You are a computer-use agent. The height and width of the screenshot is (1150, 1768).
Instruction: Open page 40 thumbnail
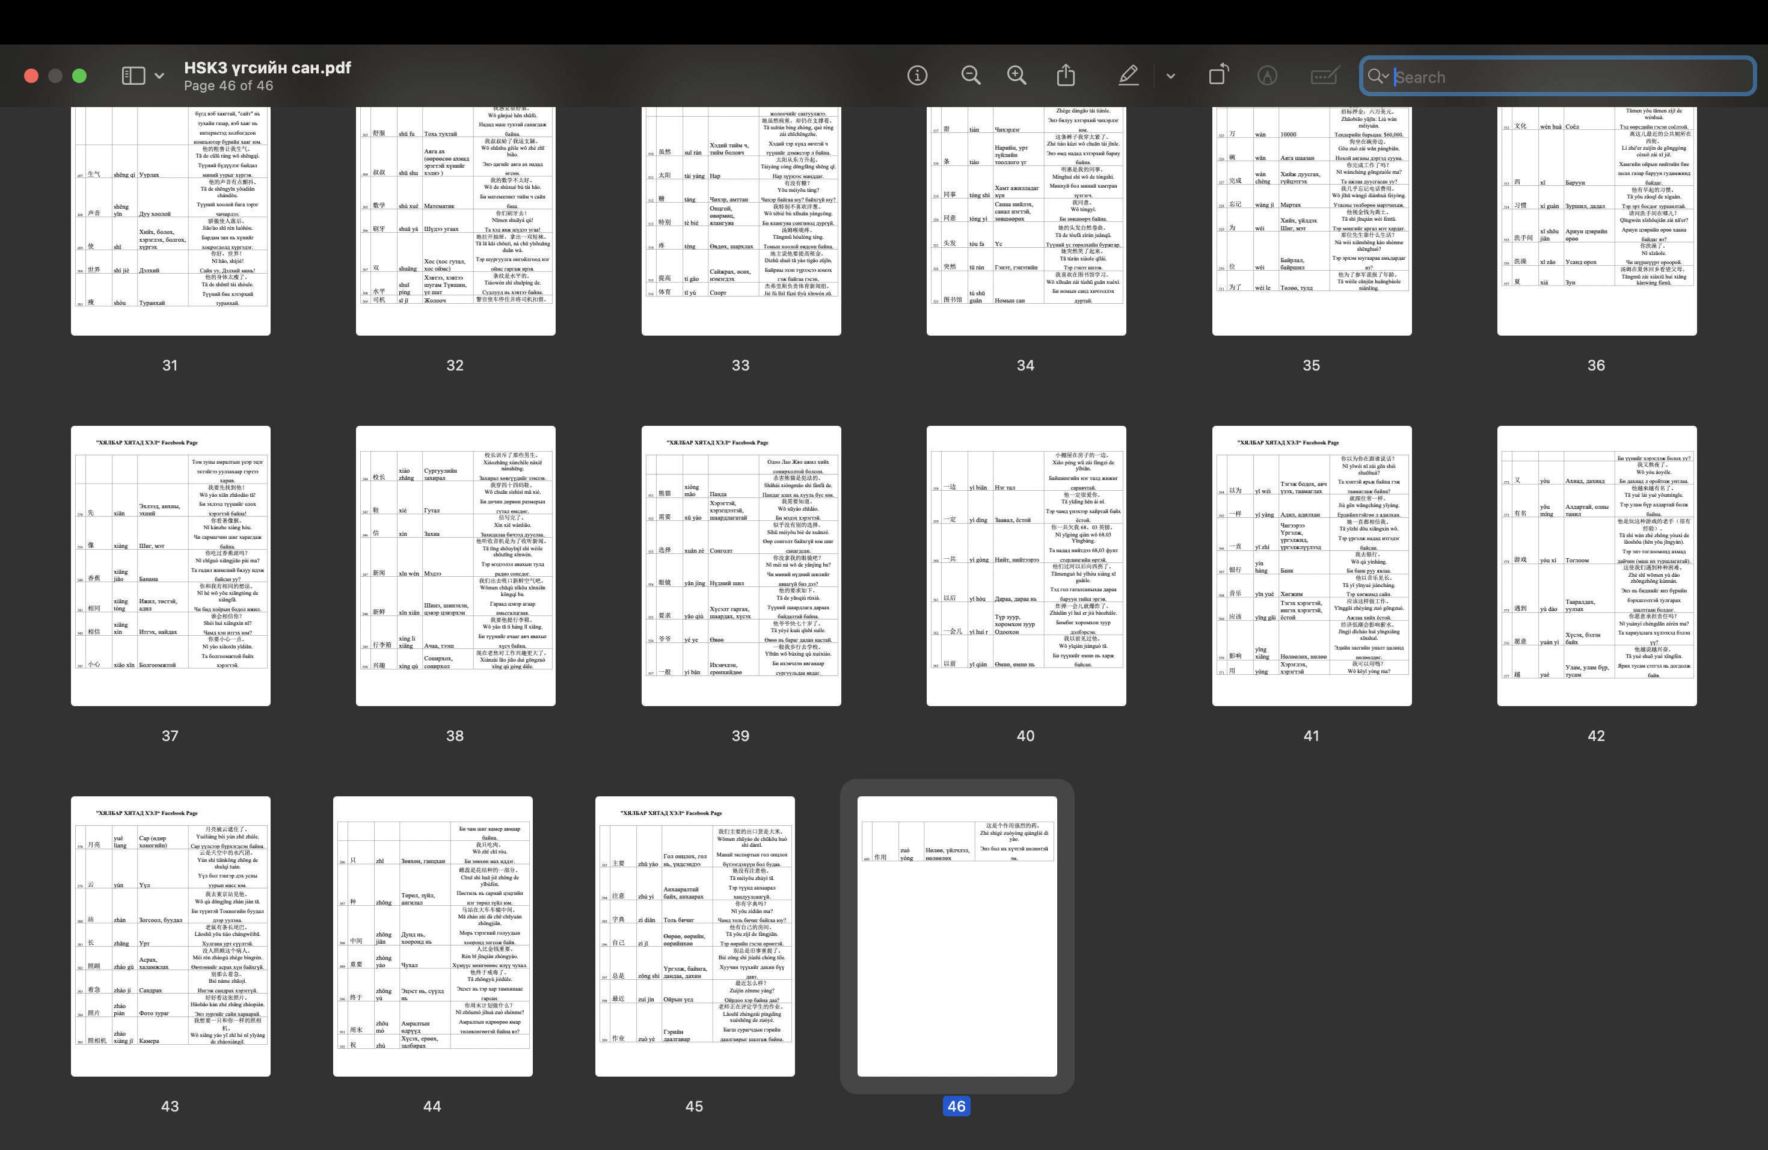(1025, 565)
